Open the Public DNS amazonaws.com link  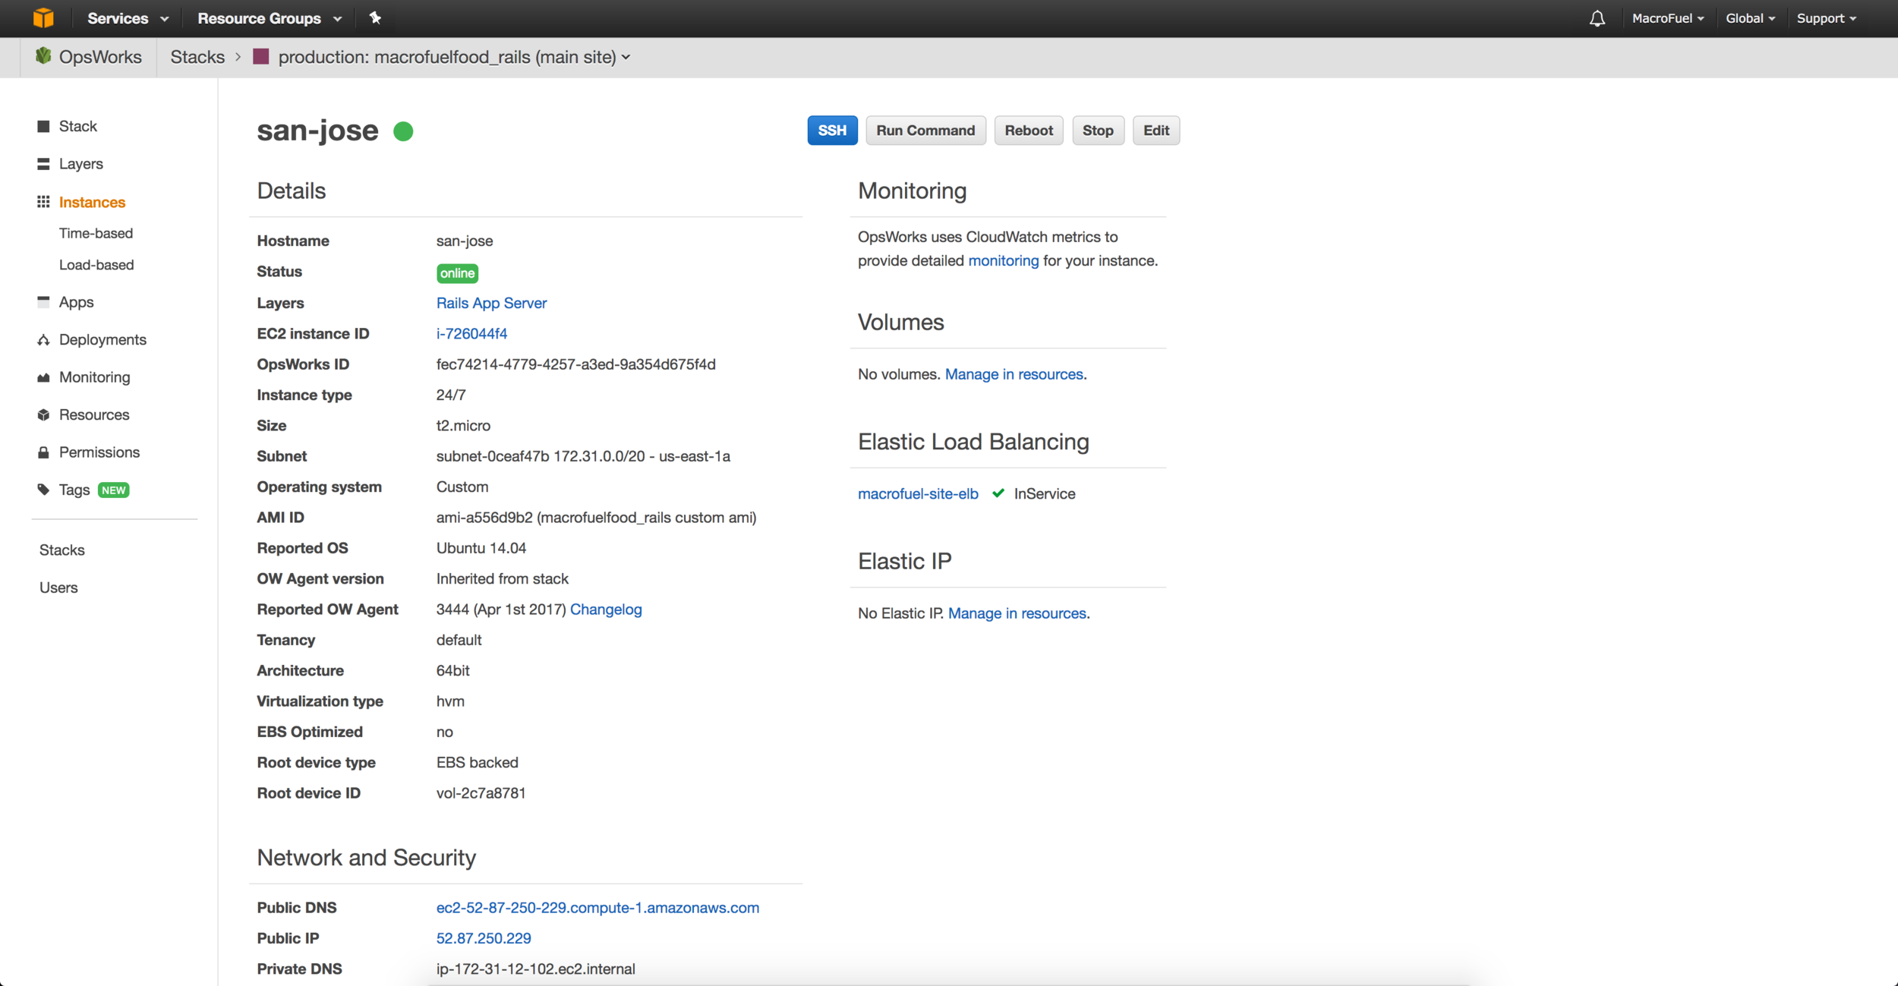(597, 908)
